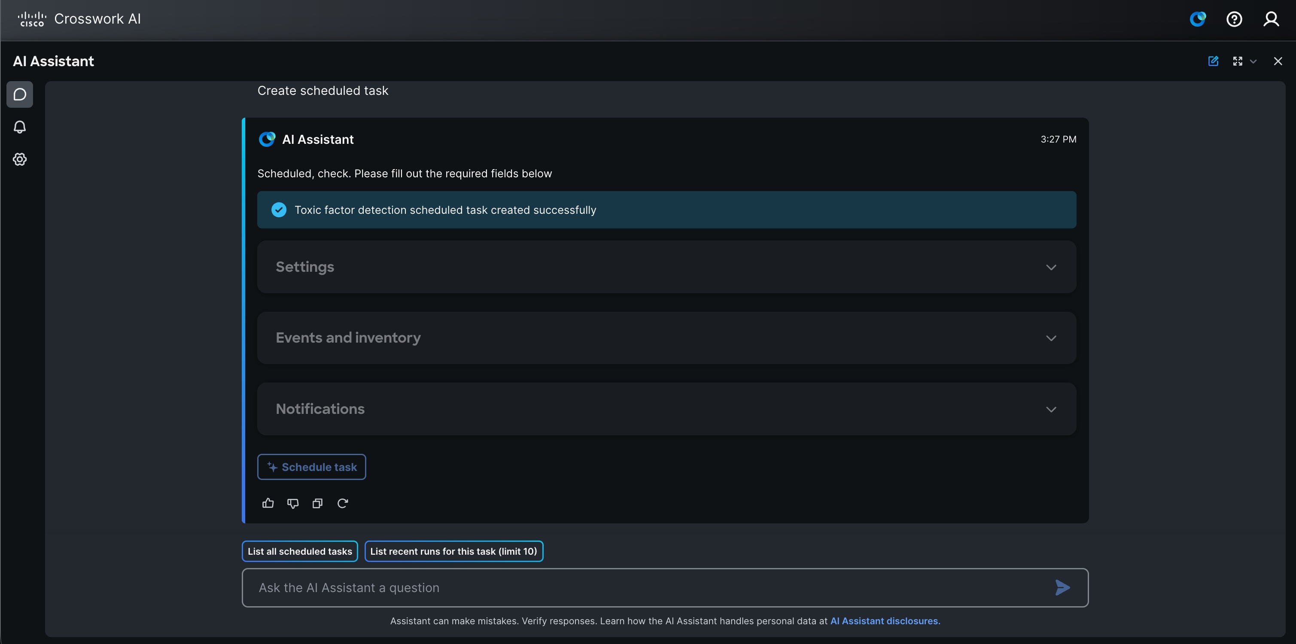Click the AI Assistant swirl icon in top bar
The image size is (1296, 644).
click(x=1198, y=19)
